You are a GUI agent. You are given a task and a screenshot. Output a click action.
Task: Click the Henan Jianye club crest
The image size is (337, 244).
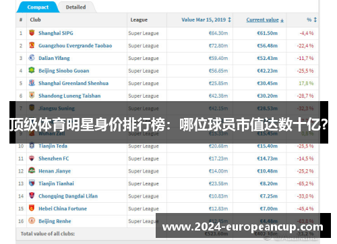pyautogui.click(x=32, y=171)
